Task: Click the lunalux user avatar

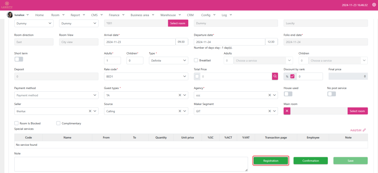Action: click(x=10, y=15)
